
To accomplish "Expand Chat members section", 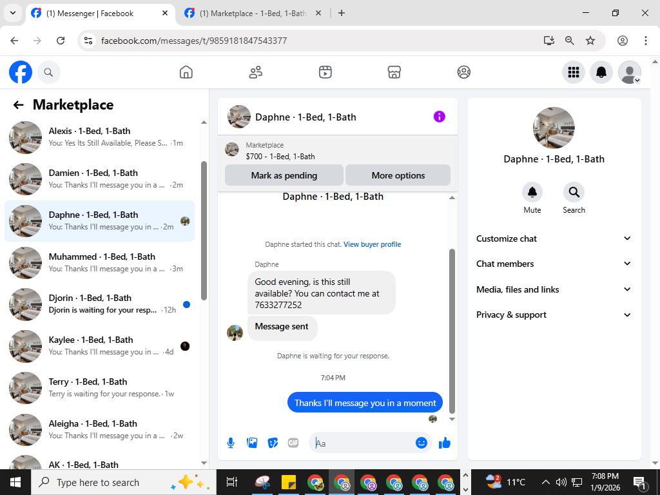I will click(x=554, y=264).
